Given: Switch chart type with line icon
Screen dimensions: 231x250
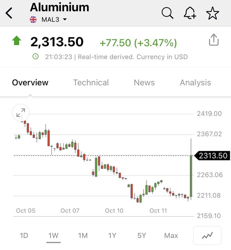Looking at the screenshot, I should click(x=207, y=235).
